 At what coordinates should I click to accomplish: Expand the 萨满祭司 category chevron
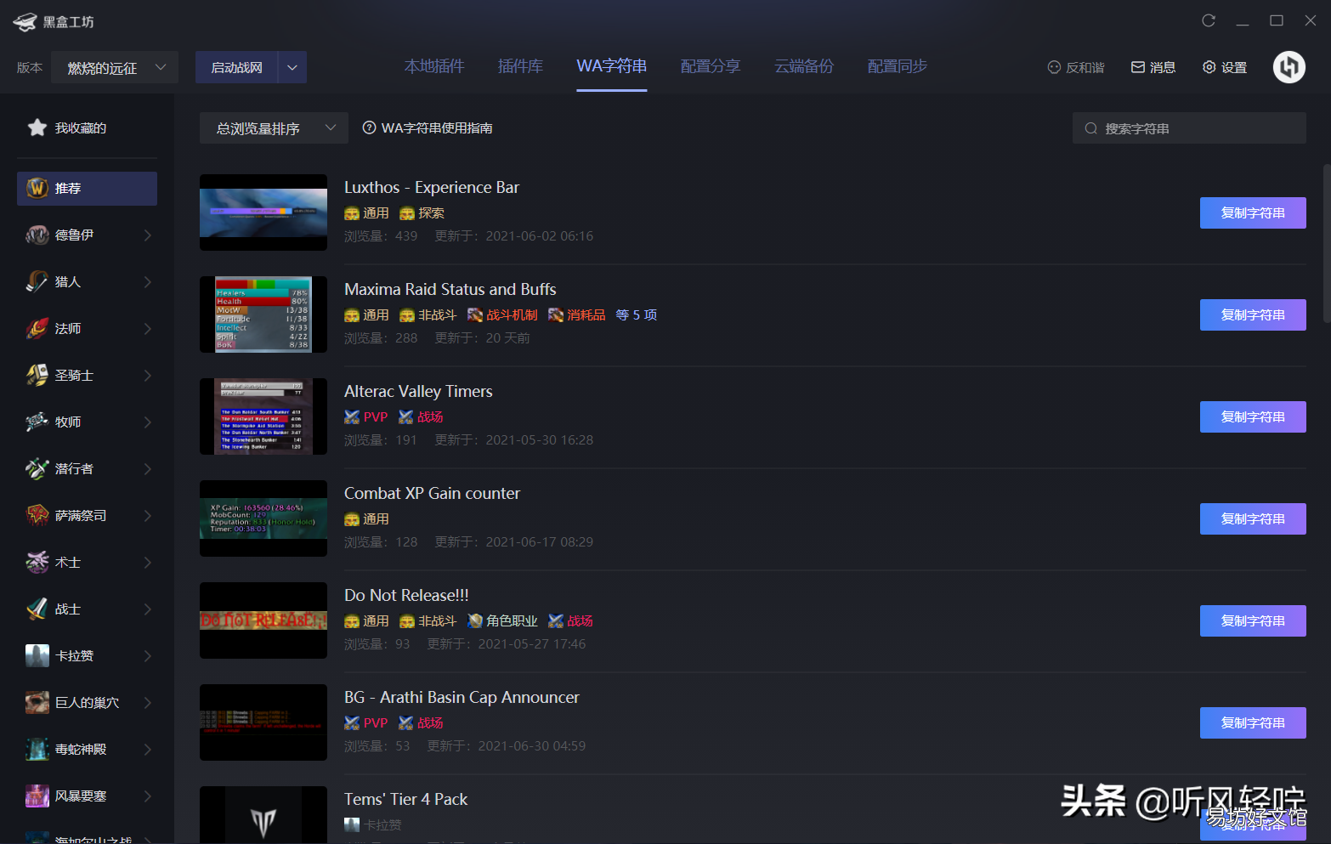point(147,515)
